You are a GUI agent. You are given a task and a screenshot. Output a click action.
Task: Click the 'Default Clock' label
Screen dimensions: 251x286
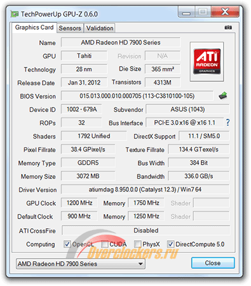click(x=35, y=217)
